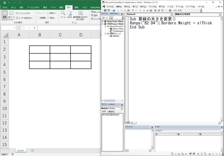Image resolution: width=224 pixels, height=156 pixels.
Task: Open Properties Window icon in VBA toolbar
Action: pos(159,10)
